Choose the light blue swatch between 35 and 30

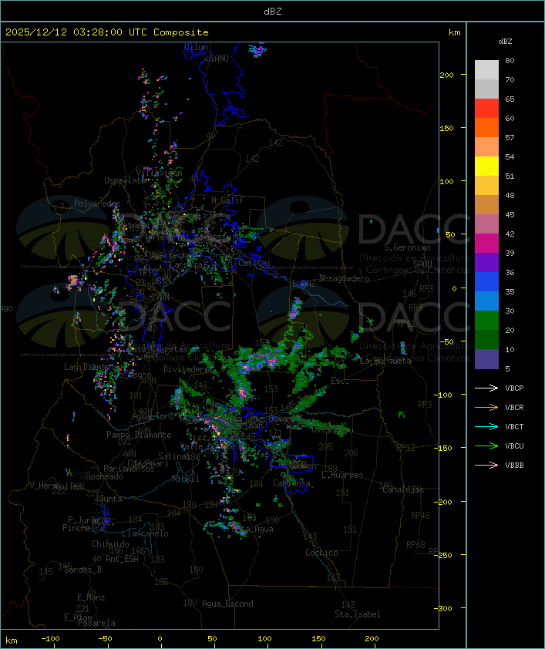point(486,301)
